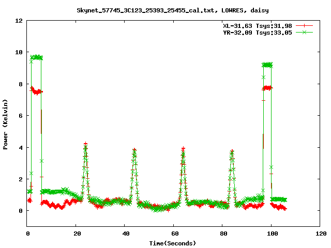Click the peak near 24 seconds
This screenshot has width=331, height=248.
coord(85,146)
